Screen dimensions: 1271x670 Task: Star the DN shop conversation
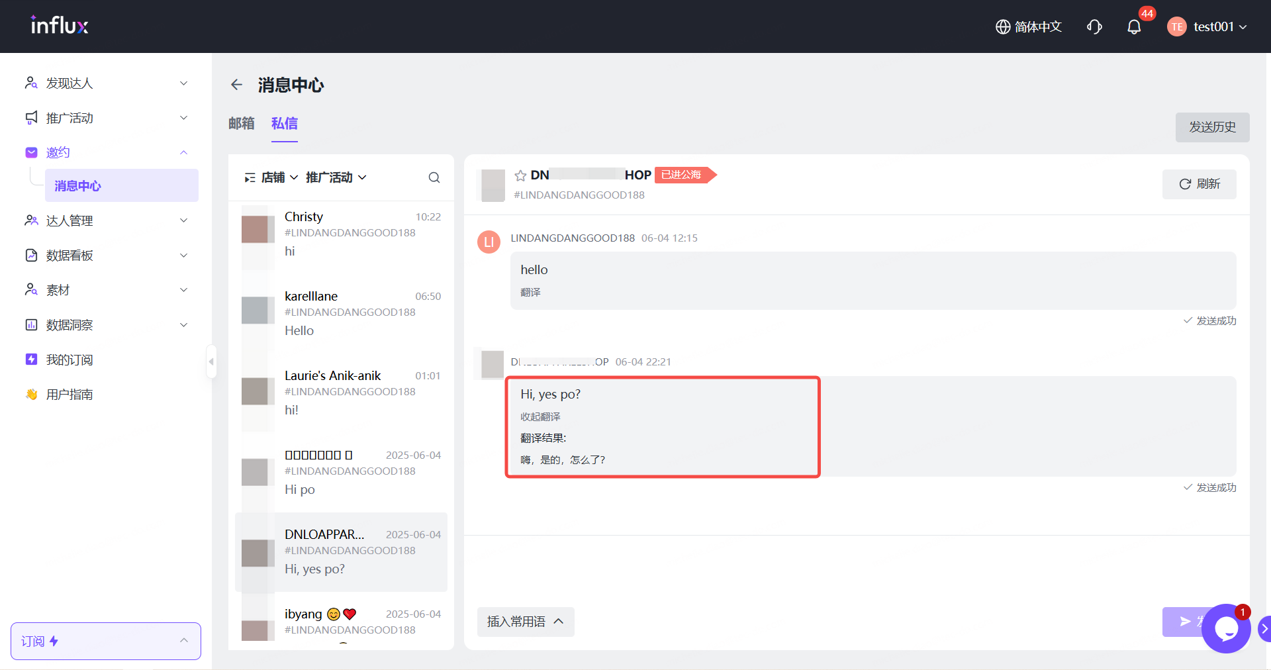[520, 175]
